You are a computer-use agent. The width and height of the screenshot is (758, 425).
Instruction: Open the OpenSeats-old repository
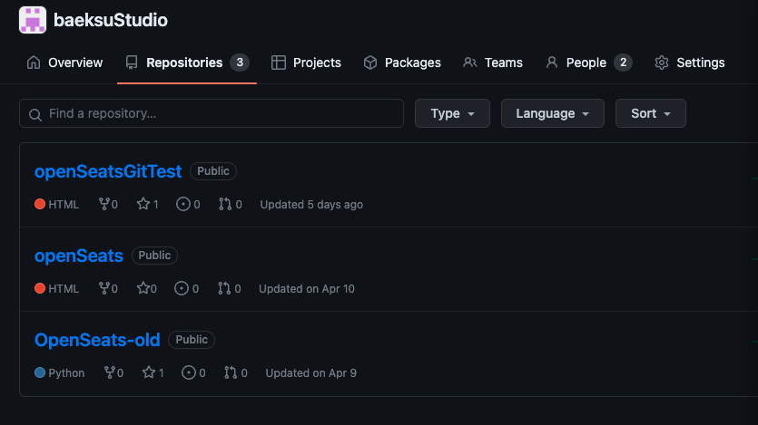point(97,340)
